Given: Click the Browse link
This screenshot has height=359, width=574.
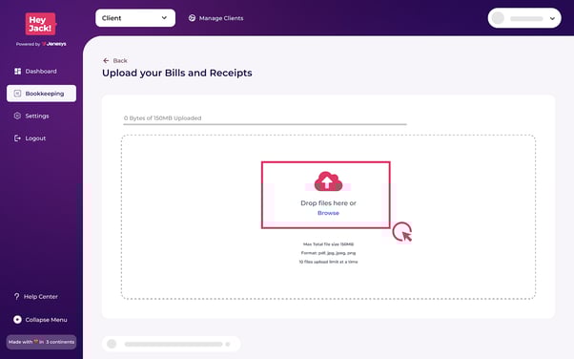Looking at the screenshot, I should point(328,213).
